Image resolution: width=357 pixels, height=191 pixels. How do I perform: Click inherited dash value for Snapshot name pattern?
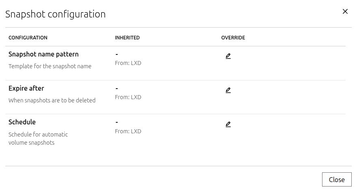tap(117, 54)
